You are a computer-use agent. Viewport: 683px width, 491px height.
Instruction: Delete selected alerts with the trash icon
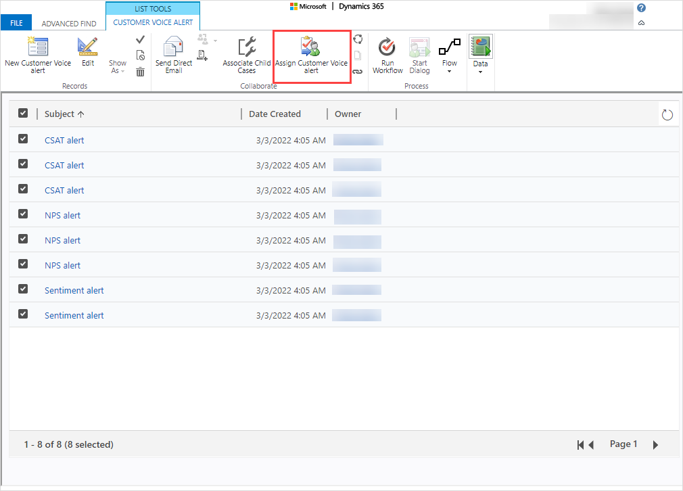(x=140, y=72)
